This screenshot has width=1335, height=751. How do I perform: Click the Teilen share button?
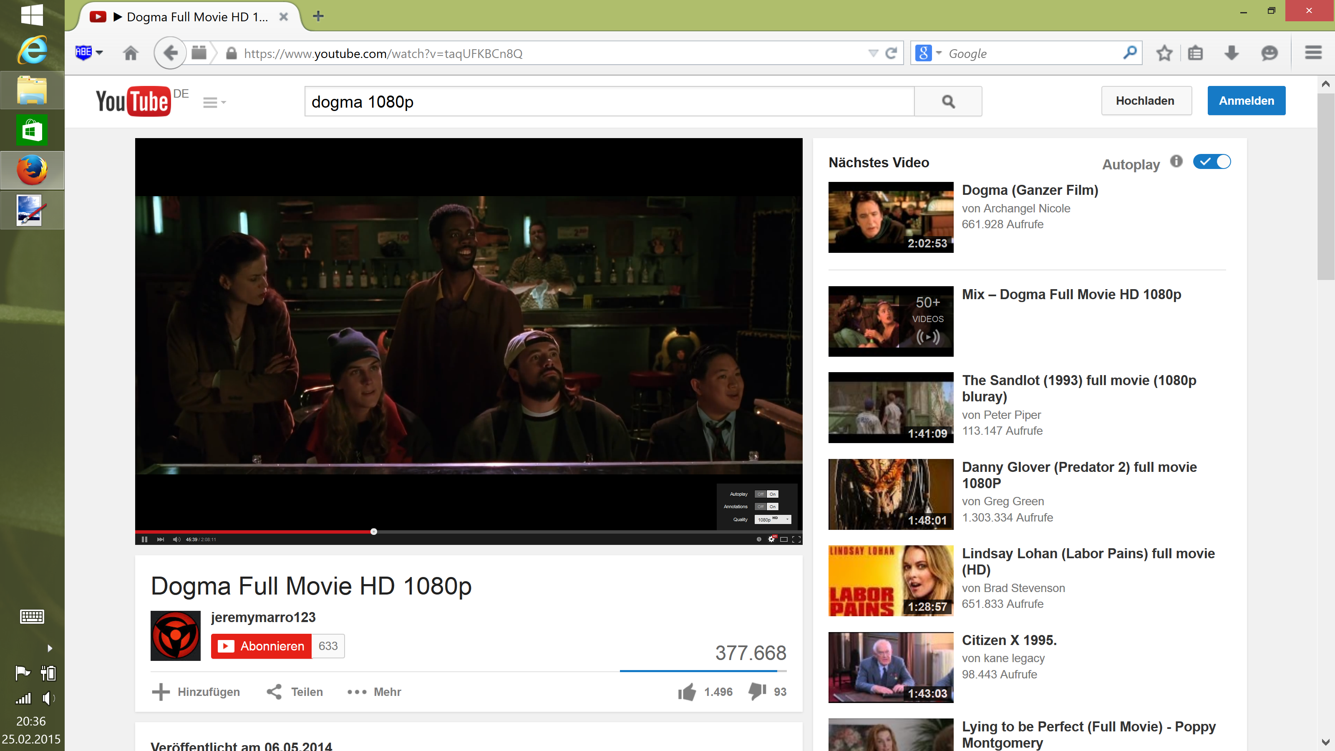pyautogui.click(x=295, y=692)
